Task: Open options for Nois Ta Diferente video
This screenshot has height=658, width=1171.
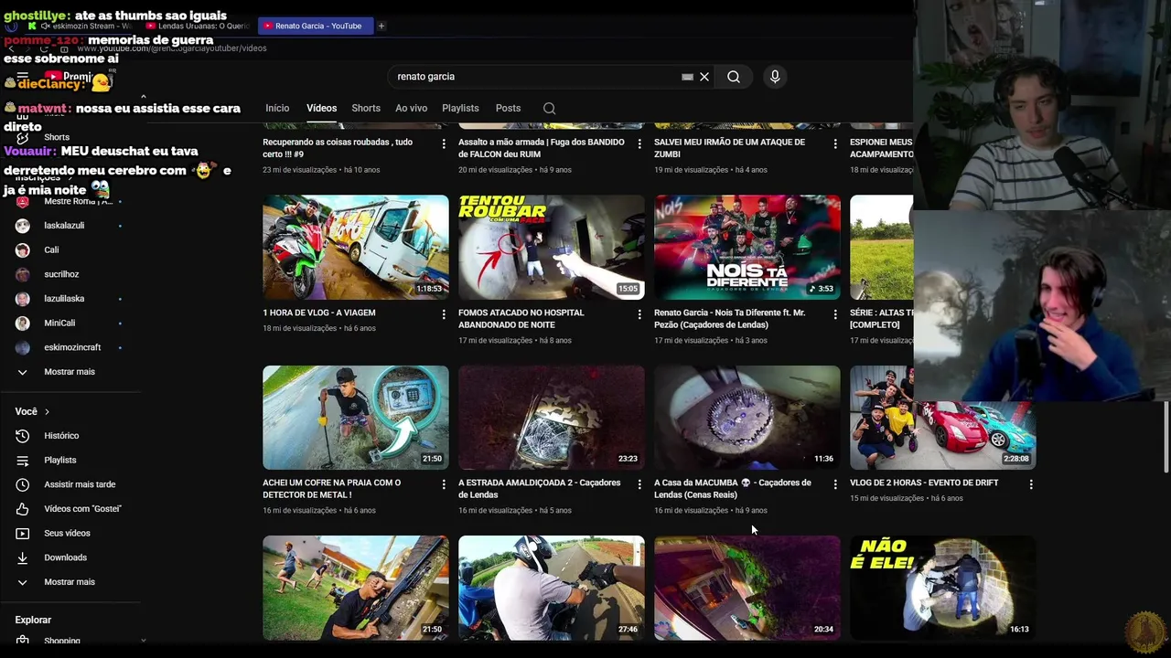Action: coord(835,314)
